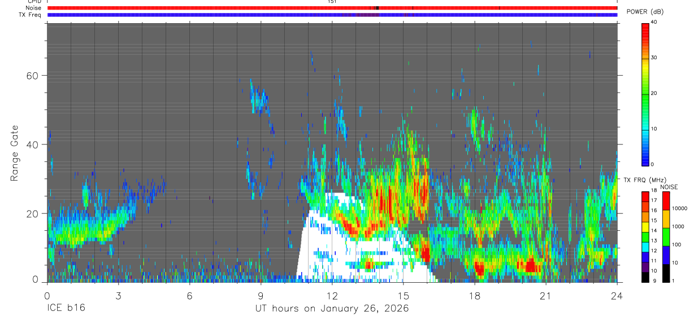Click the 30 label on POWER scale
Image resolution: width=694 pixels, height=320 pixels.
coord(654,58)
